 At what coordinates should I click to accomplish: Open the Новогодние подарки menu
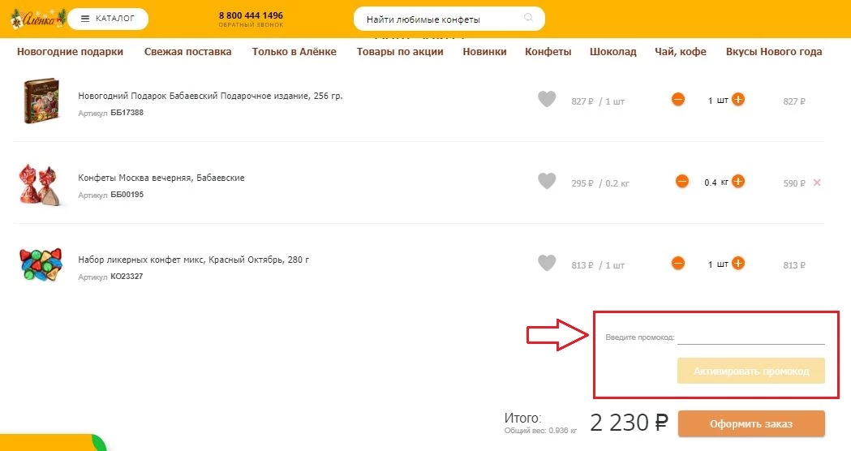coord(70,52)
